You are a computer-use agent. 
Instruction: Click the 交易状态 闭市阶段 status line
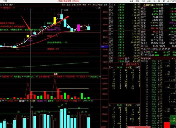[155, 49]
